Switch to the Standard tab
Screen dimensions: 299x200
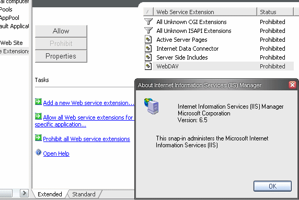pyautogui.click(x=84, y=194)
